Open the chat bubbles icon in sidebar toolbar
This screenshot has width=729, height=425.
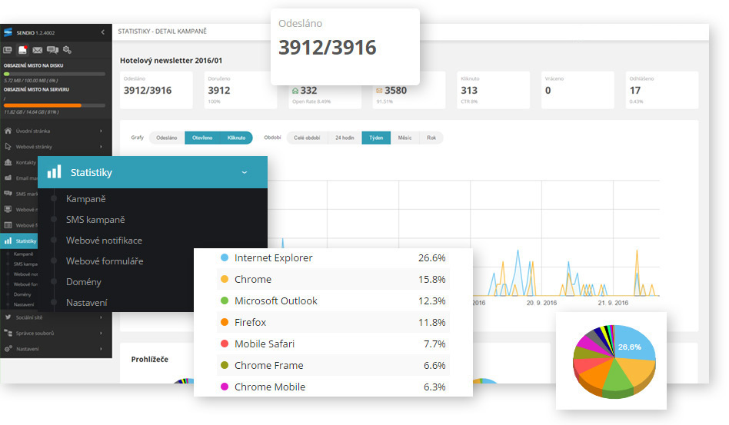point(52,50)
